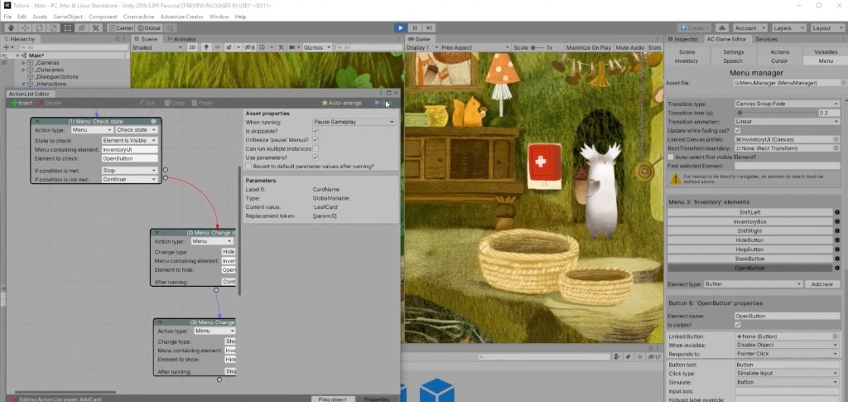
Task: Open the 'When running' Pause Gameplay dropdown
Action: pyautogui.click(x=354, y=123)
